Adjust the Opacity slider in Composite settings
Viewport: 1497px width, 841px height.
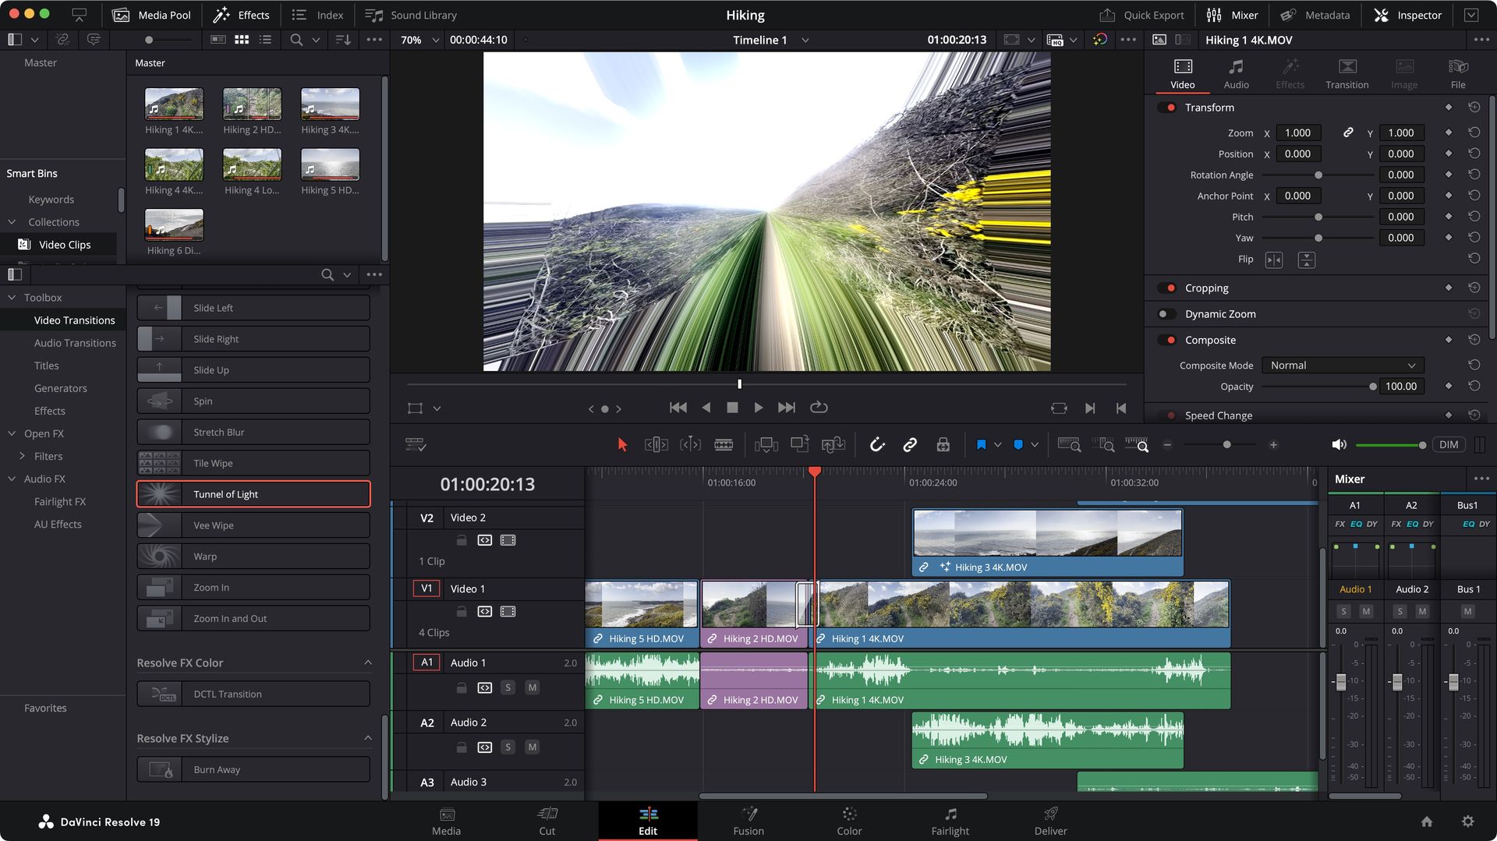click(1373, 386)
